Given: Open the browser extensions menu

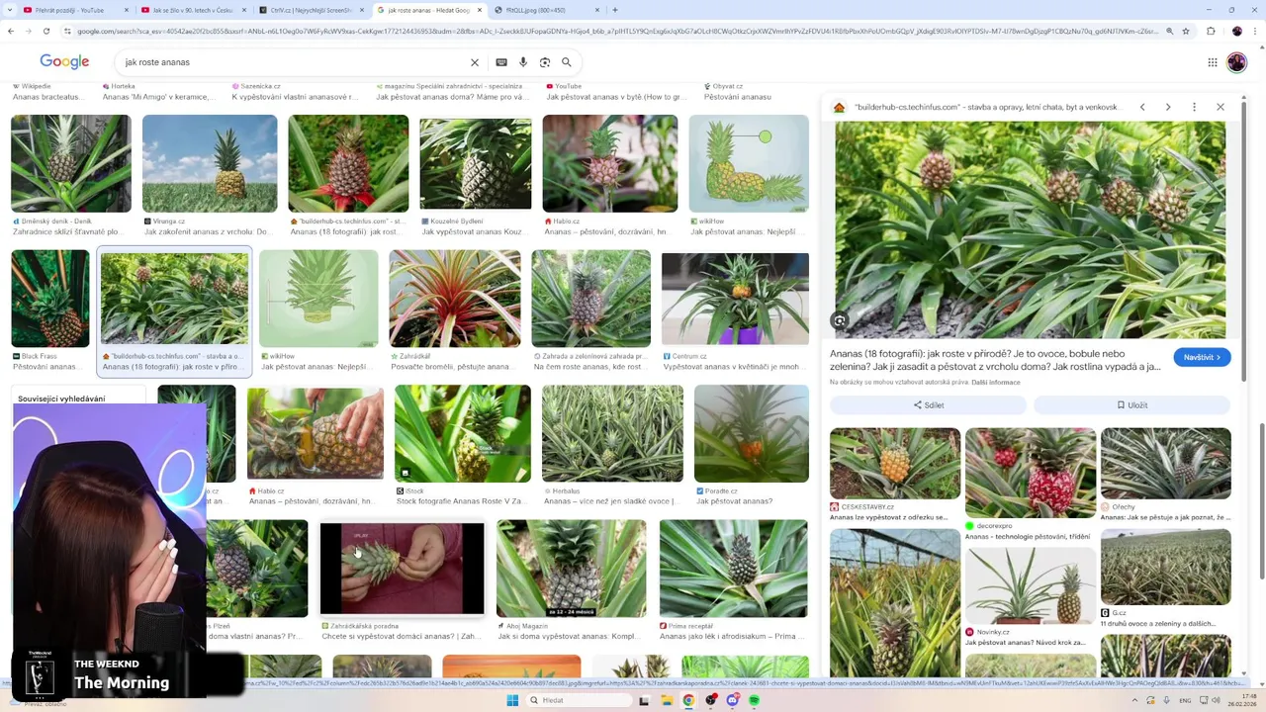Looking at the screenshot, I should [1211, 31].
